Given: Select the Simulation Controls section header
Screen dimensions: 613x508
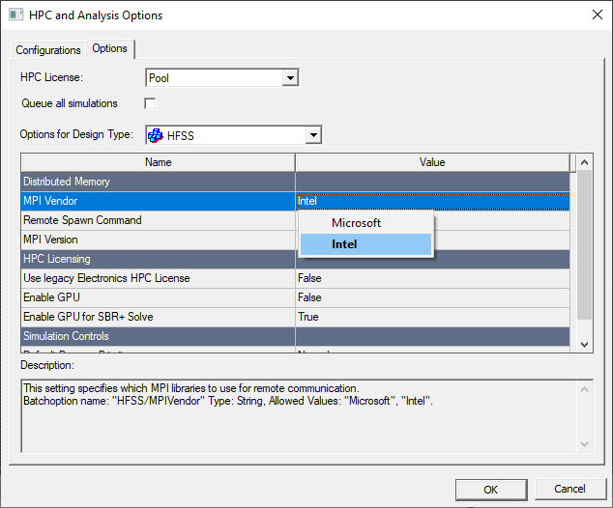Looking at the screenshot, I should tap(295, 336).
